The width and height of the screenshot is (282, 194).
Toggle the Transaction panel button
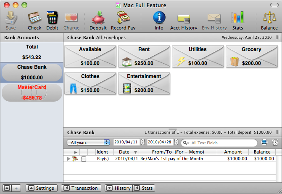[81, 188]
